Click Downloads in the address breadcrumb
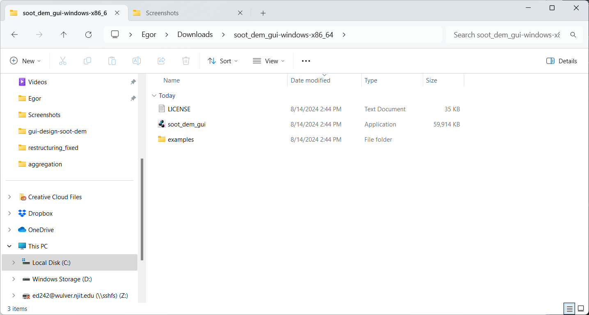This screenshot has width=589, height=315. 195,34
